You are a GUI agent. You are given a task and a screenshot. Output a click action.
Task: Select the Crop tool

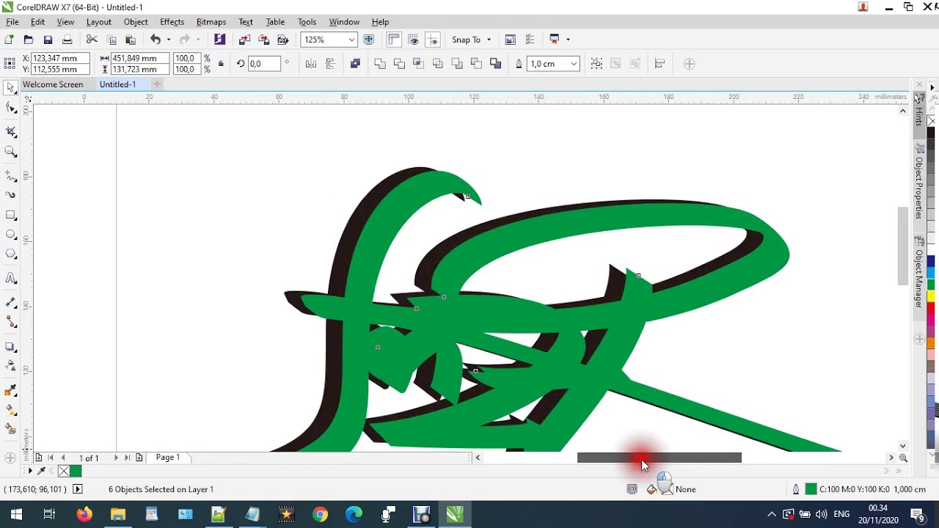(x=11, y=132)
